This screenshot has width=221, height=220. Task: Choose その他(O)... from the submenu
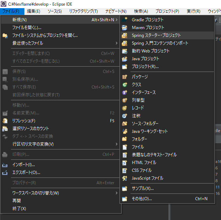[x=142, y=199]
